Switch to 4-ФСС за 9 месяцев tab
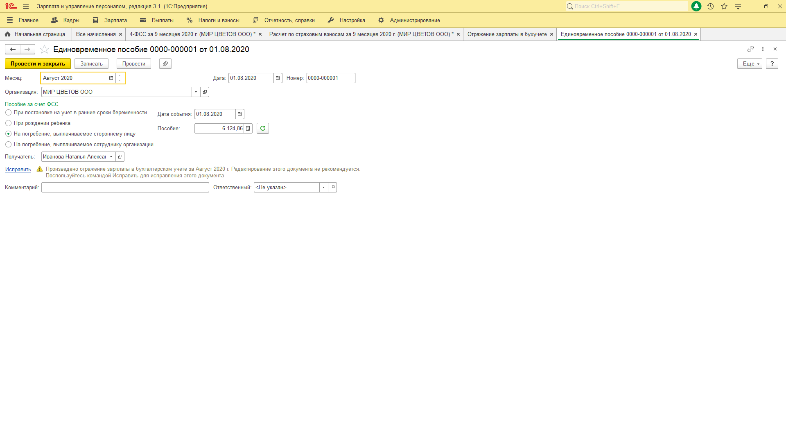 [x=192, y=34]
